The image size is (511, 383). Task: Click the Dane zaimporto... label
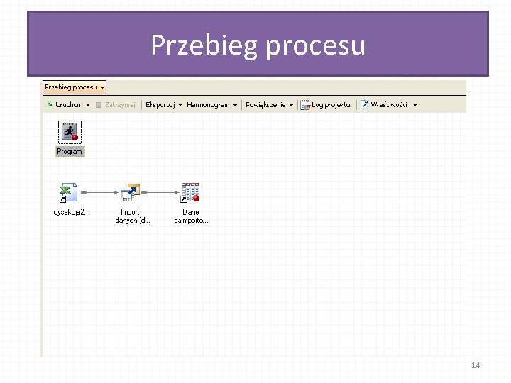(x=191, y=216)
